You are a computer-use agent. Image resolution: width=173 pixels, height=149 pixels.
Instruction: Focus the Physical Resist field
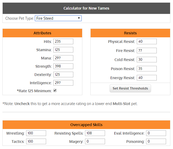point(147,42)
